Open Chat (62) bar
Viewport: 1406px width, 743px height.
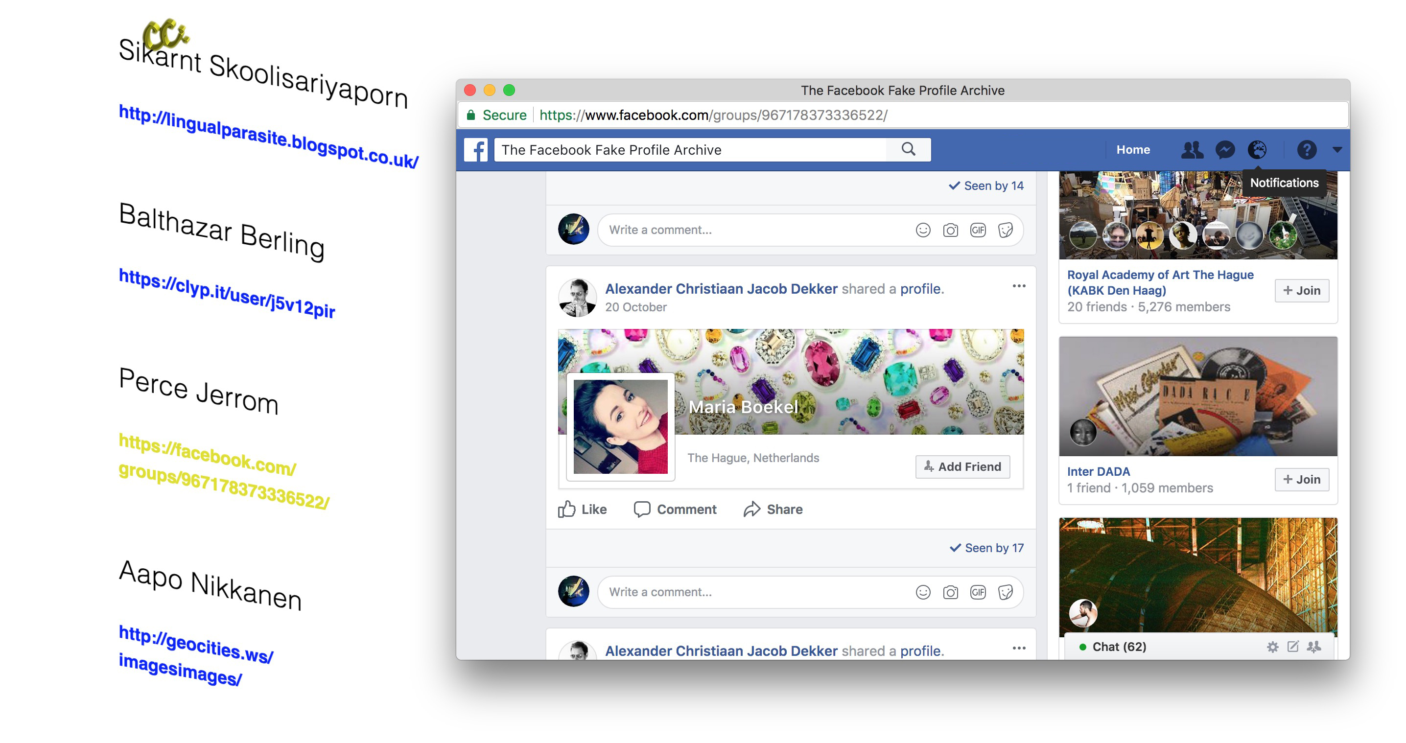pos(1119,647)
